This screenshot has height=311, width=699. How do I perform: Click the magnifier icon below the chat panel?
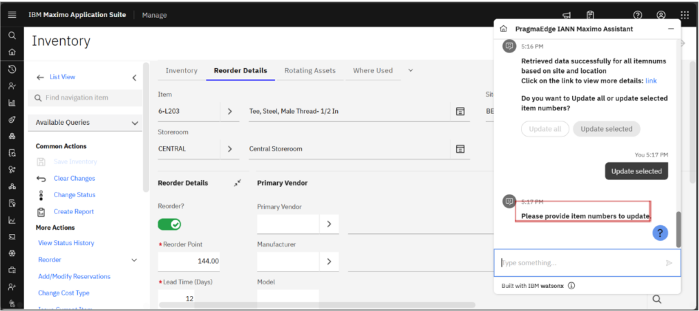[x=656, y=299]
